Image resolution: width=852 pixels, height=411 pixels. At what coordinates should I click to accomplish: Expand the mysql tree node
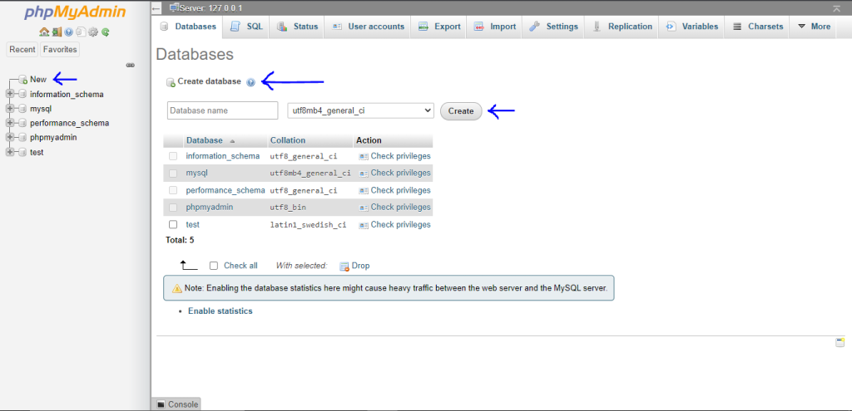(9, 109)
